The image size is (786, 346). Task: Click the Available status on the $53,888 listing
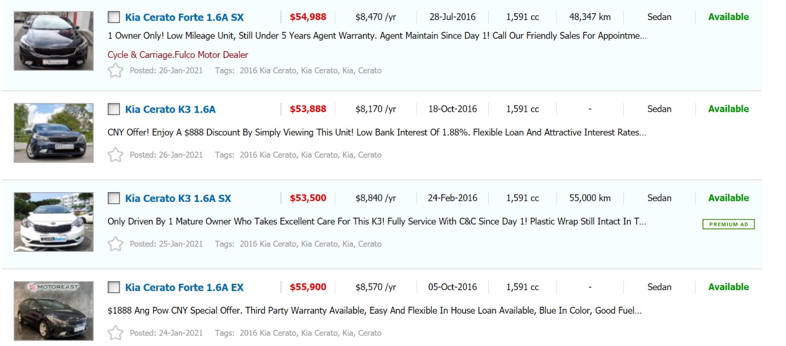click(728, 109)
